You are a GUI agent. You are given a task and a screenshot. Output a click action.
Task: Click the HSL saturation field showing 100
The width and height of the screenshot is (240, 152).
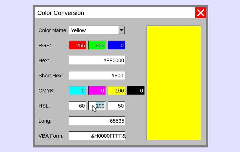click(x=97, y=106)
